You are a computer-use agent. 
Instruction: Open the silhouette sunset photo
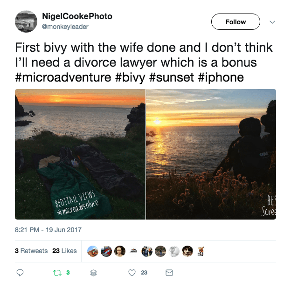click(211, 154)
